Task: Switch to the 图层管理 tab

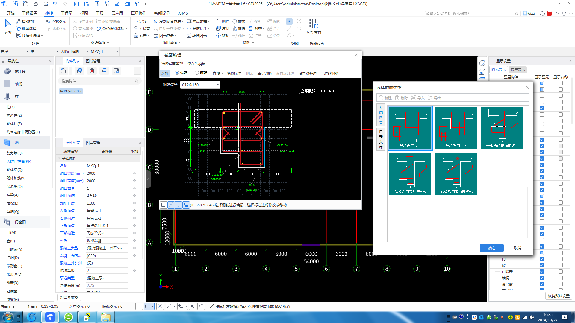Action: coord(93,143)
